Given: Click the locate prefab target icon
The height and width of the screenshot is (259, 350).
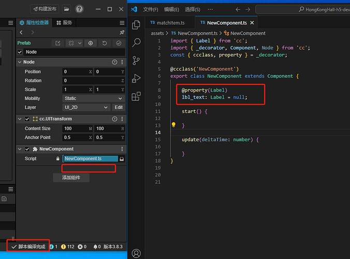Looking at the screenshot, I should [91, 43].
